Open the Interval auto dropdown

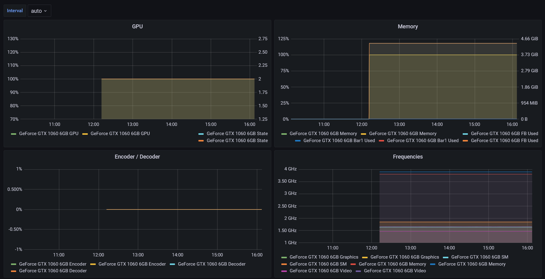(x=39, y=11)
